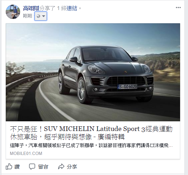The image size is (188, 175).
Task: Follow the blue 連結 link in header
Action: pyautogui.click(x=72, y=8)
